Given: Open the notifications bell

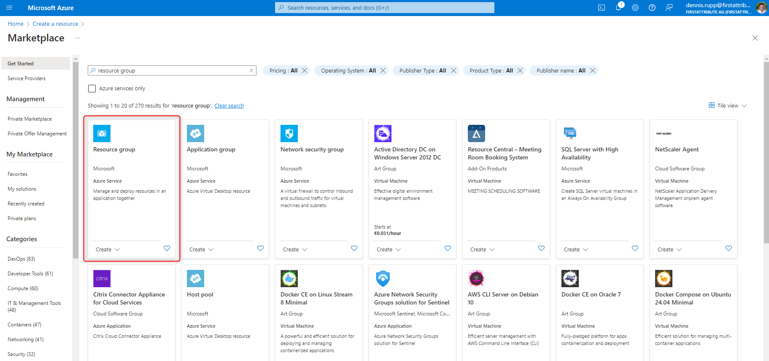Looking at the screenshot, I should (618, 8).
